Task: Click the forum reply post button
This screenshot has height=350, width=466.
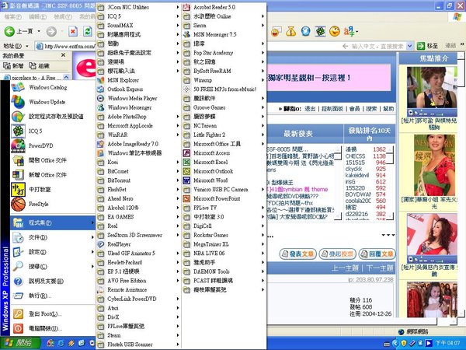Action: pos(377,254)
